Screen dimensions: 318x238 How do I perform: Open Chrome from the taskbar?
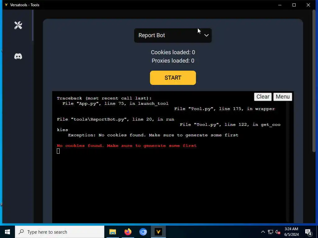tap(143, 232)
